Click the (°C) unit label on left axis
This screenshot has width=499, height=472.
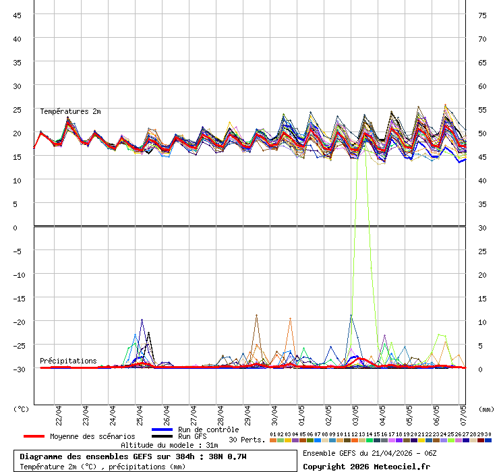click(22, 409)
